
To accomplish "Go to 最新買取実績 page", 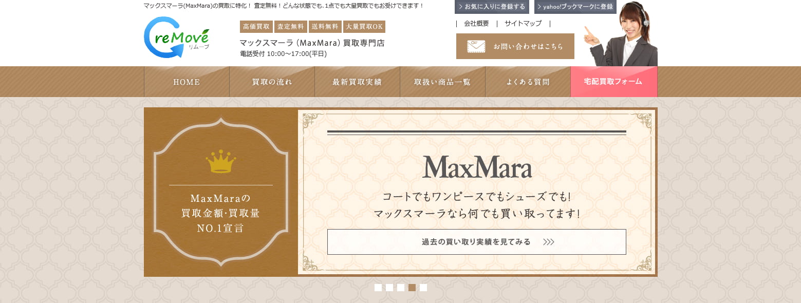I will point(358,82).
